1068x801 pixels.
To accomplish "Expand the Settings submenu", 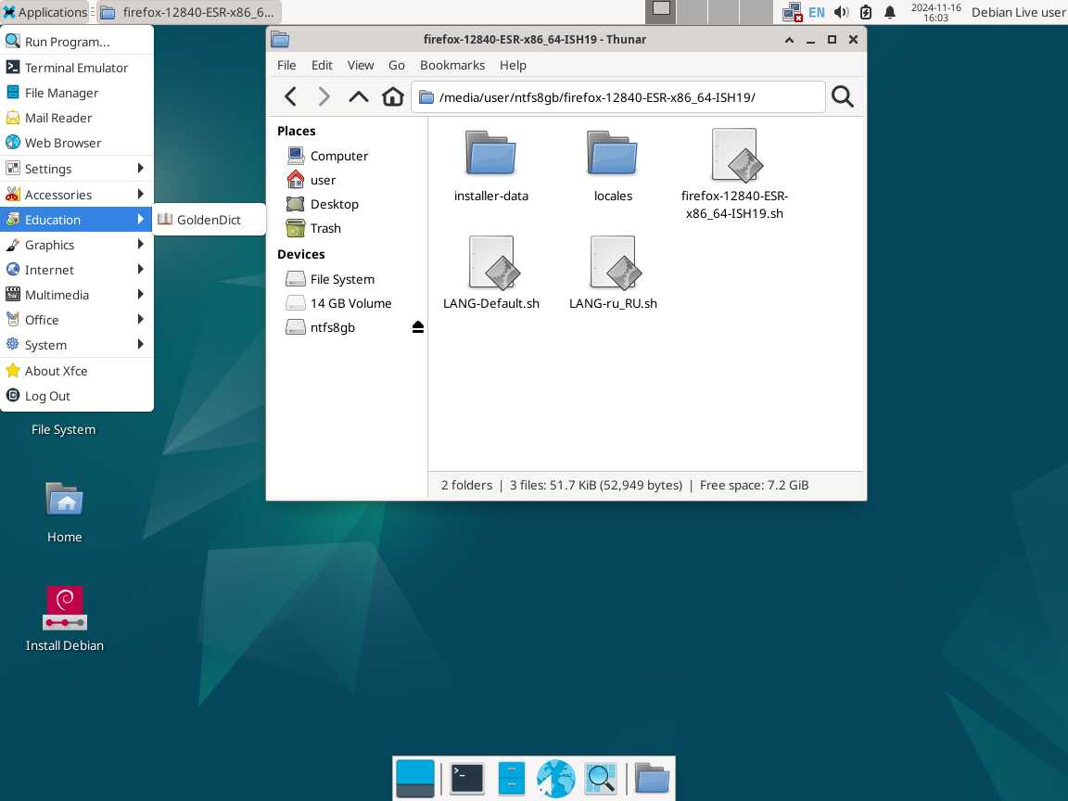I will 76,169.
